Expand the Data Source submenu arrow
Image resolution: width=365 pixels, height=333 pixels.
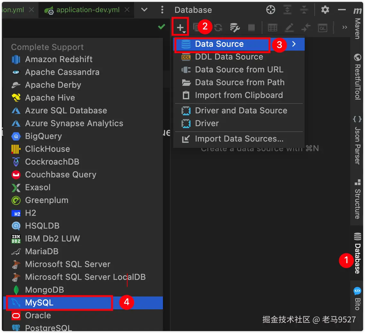(294, 44)
